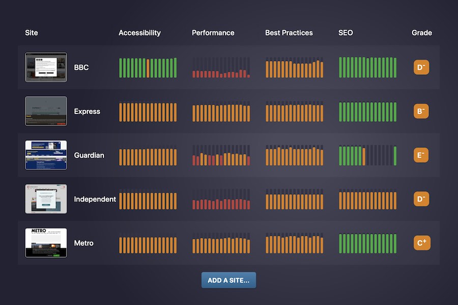458x305 pixels.
Task: Click the Best Practices column header
Action: tap(289, 33)
